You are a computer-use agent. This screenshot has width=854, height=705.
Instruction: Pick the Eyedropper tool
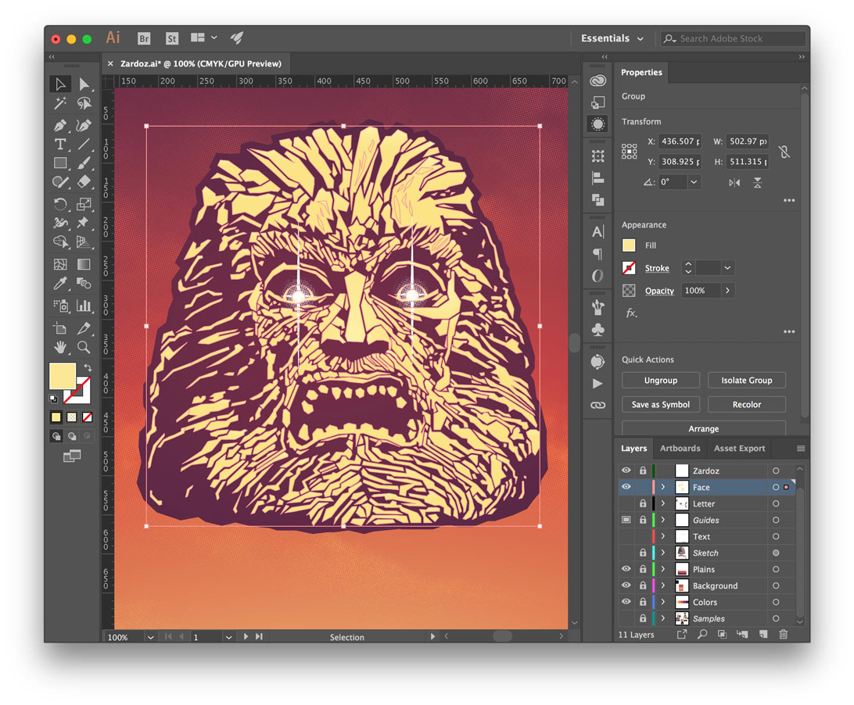click(x=60, y=283)
